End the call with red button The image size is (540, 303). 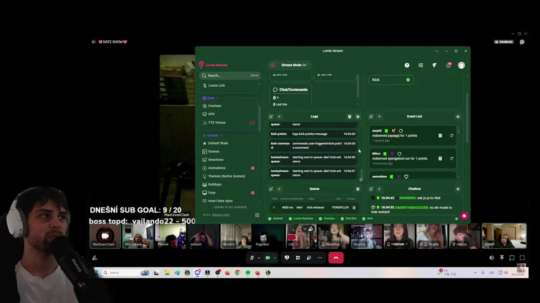tap(336, 258)
